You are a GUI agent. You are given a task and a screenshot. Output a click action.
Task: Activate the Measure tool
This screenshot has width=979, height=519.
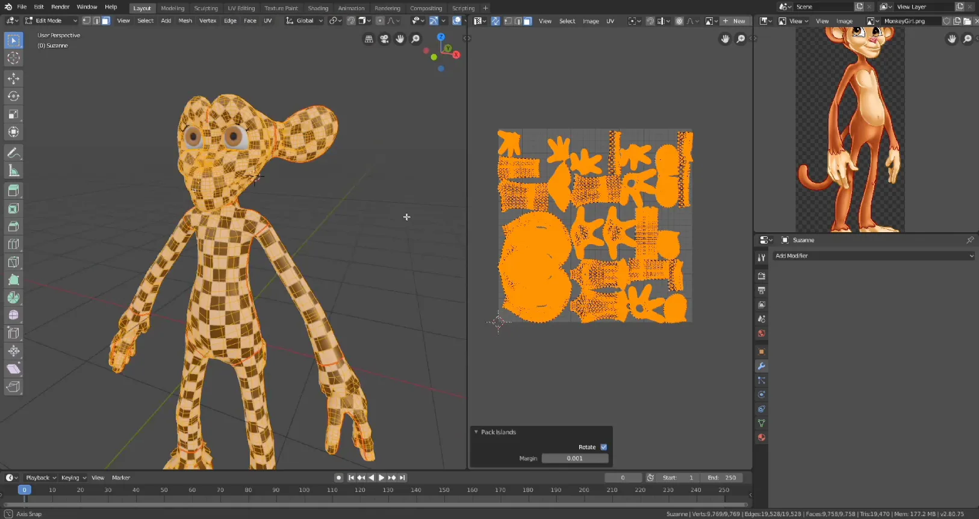(x=13, y=171)
